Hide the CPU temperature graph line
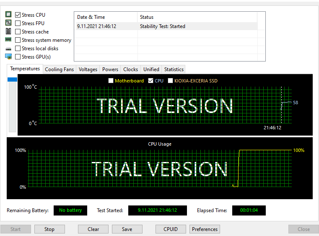 [x=150, y=81]
